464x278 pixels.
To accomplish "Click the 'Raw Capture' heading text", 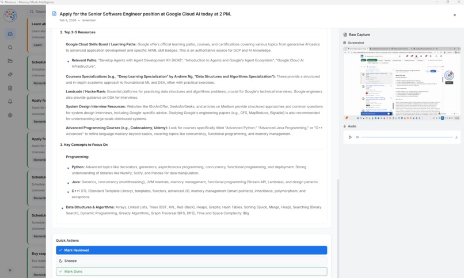I will (359, 34).
